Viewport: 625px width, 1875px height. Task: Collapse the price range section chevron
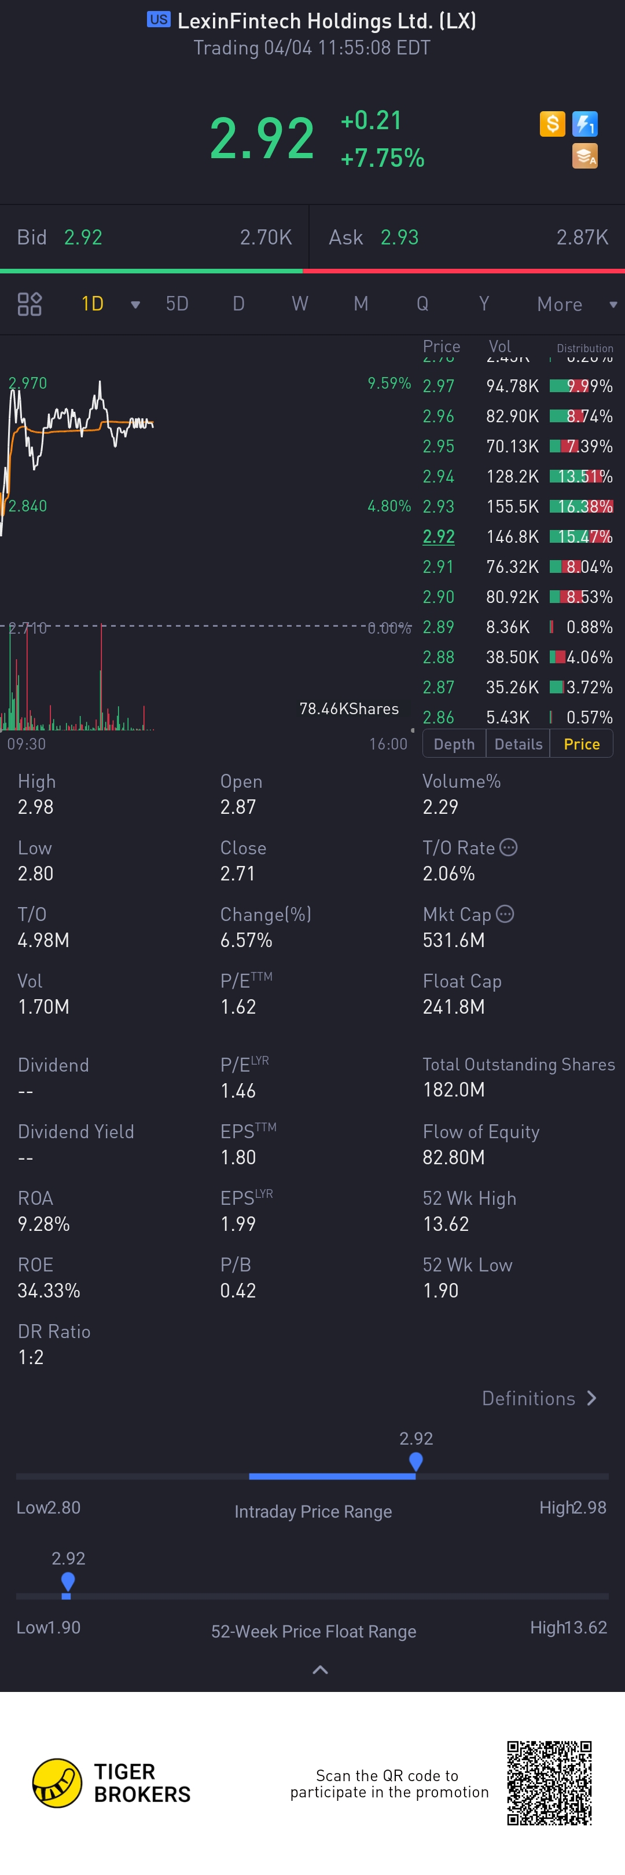point(320,1670)
